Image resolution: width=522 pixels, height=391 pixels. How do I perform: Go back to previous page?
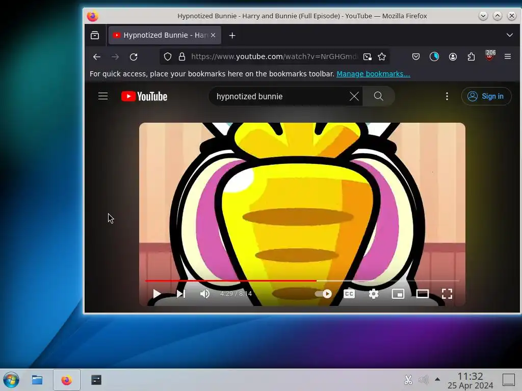[x=96, y=57]
